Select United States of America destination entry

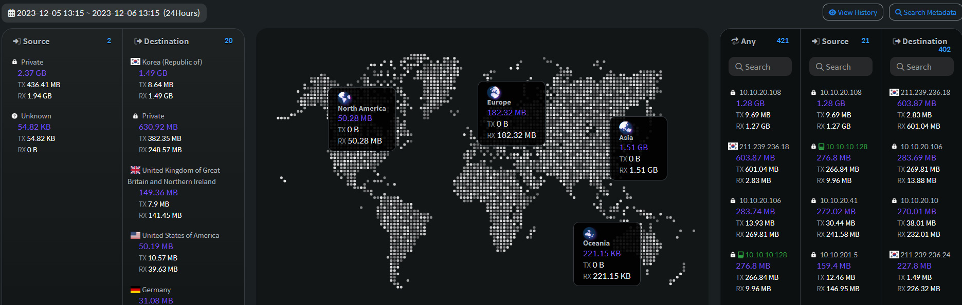pyautogui.click(x=180, y=235)
